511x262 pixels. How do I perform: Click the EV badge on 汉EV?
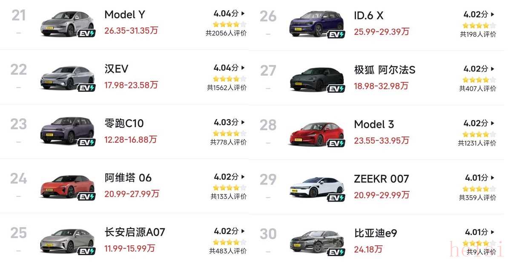pyautogui.click(x=86, y=88)
